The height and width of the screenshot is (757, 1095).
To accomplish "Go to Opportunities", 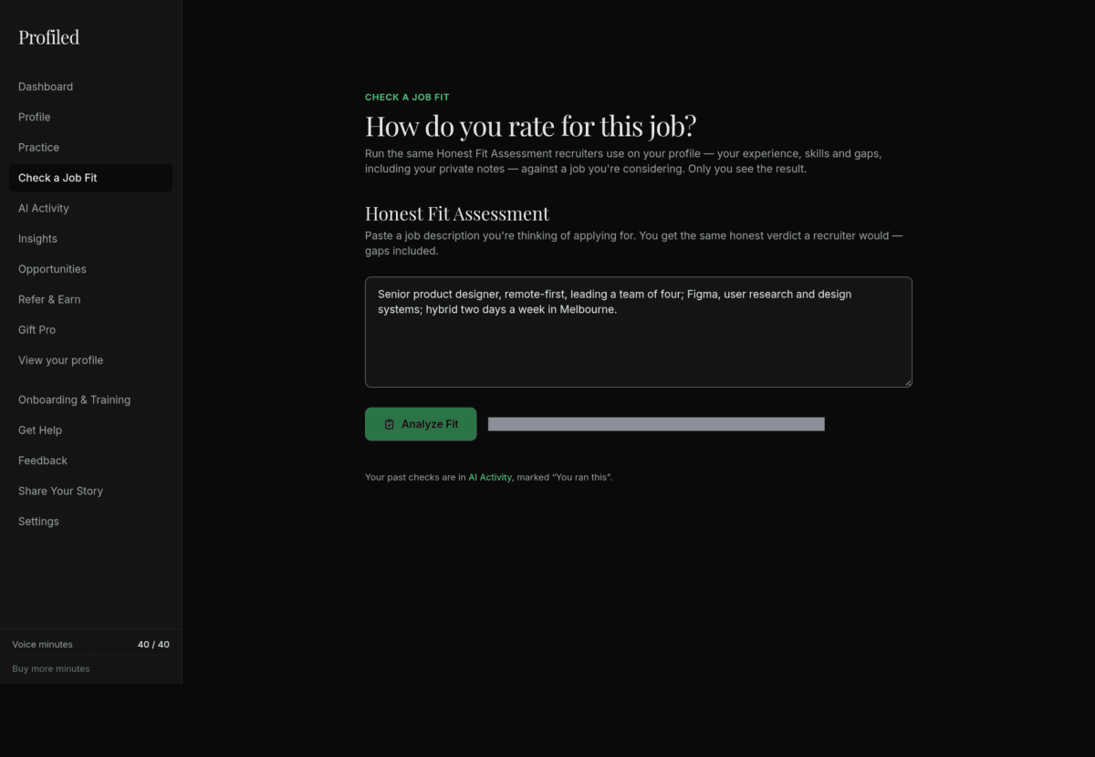I will [x=52, y=269].
